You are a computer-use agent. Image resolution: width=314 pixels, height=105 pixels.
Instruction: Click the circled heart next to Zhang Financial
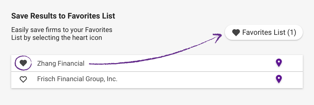click(x=23, y=63)
